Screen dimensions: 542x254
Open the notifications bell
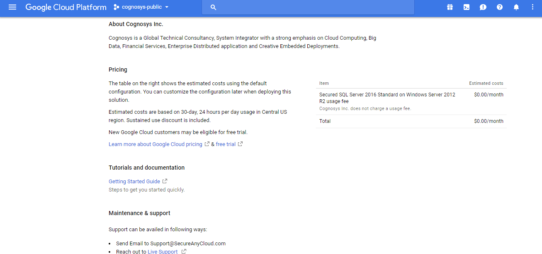click(x=515, y=7)
